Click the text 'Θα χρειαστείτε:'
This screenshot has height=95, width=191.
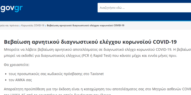click(17, 65)
